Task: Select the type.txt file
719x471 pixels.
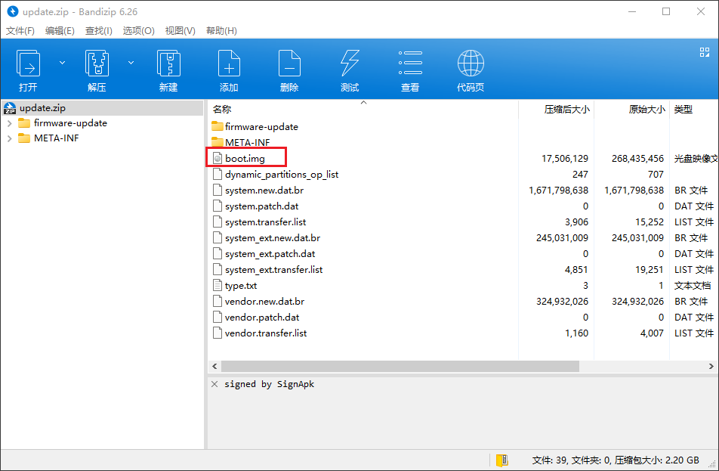Action: point(235,286)
